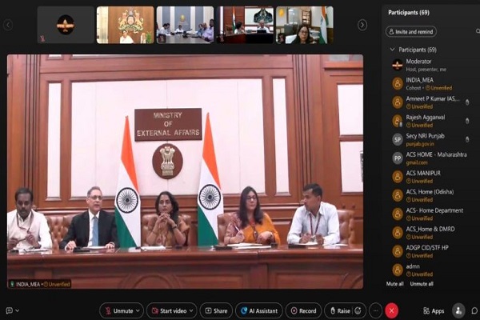Open more options ellipsis menu

tap(375, 310)
